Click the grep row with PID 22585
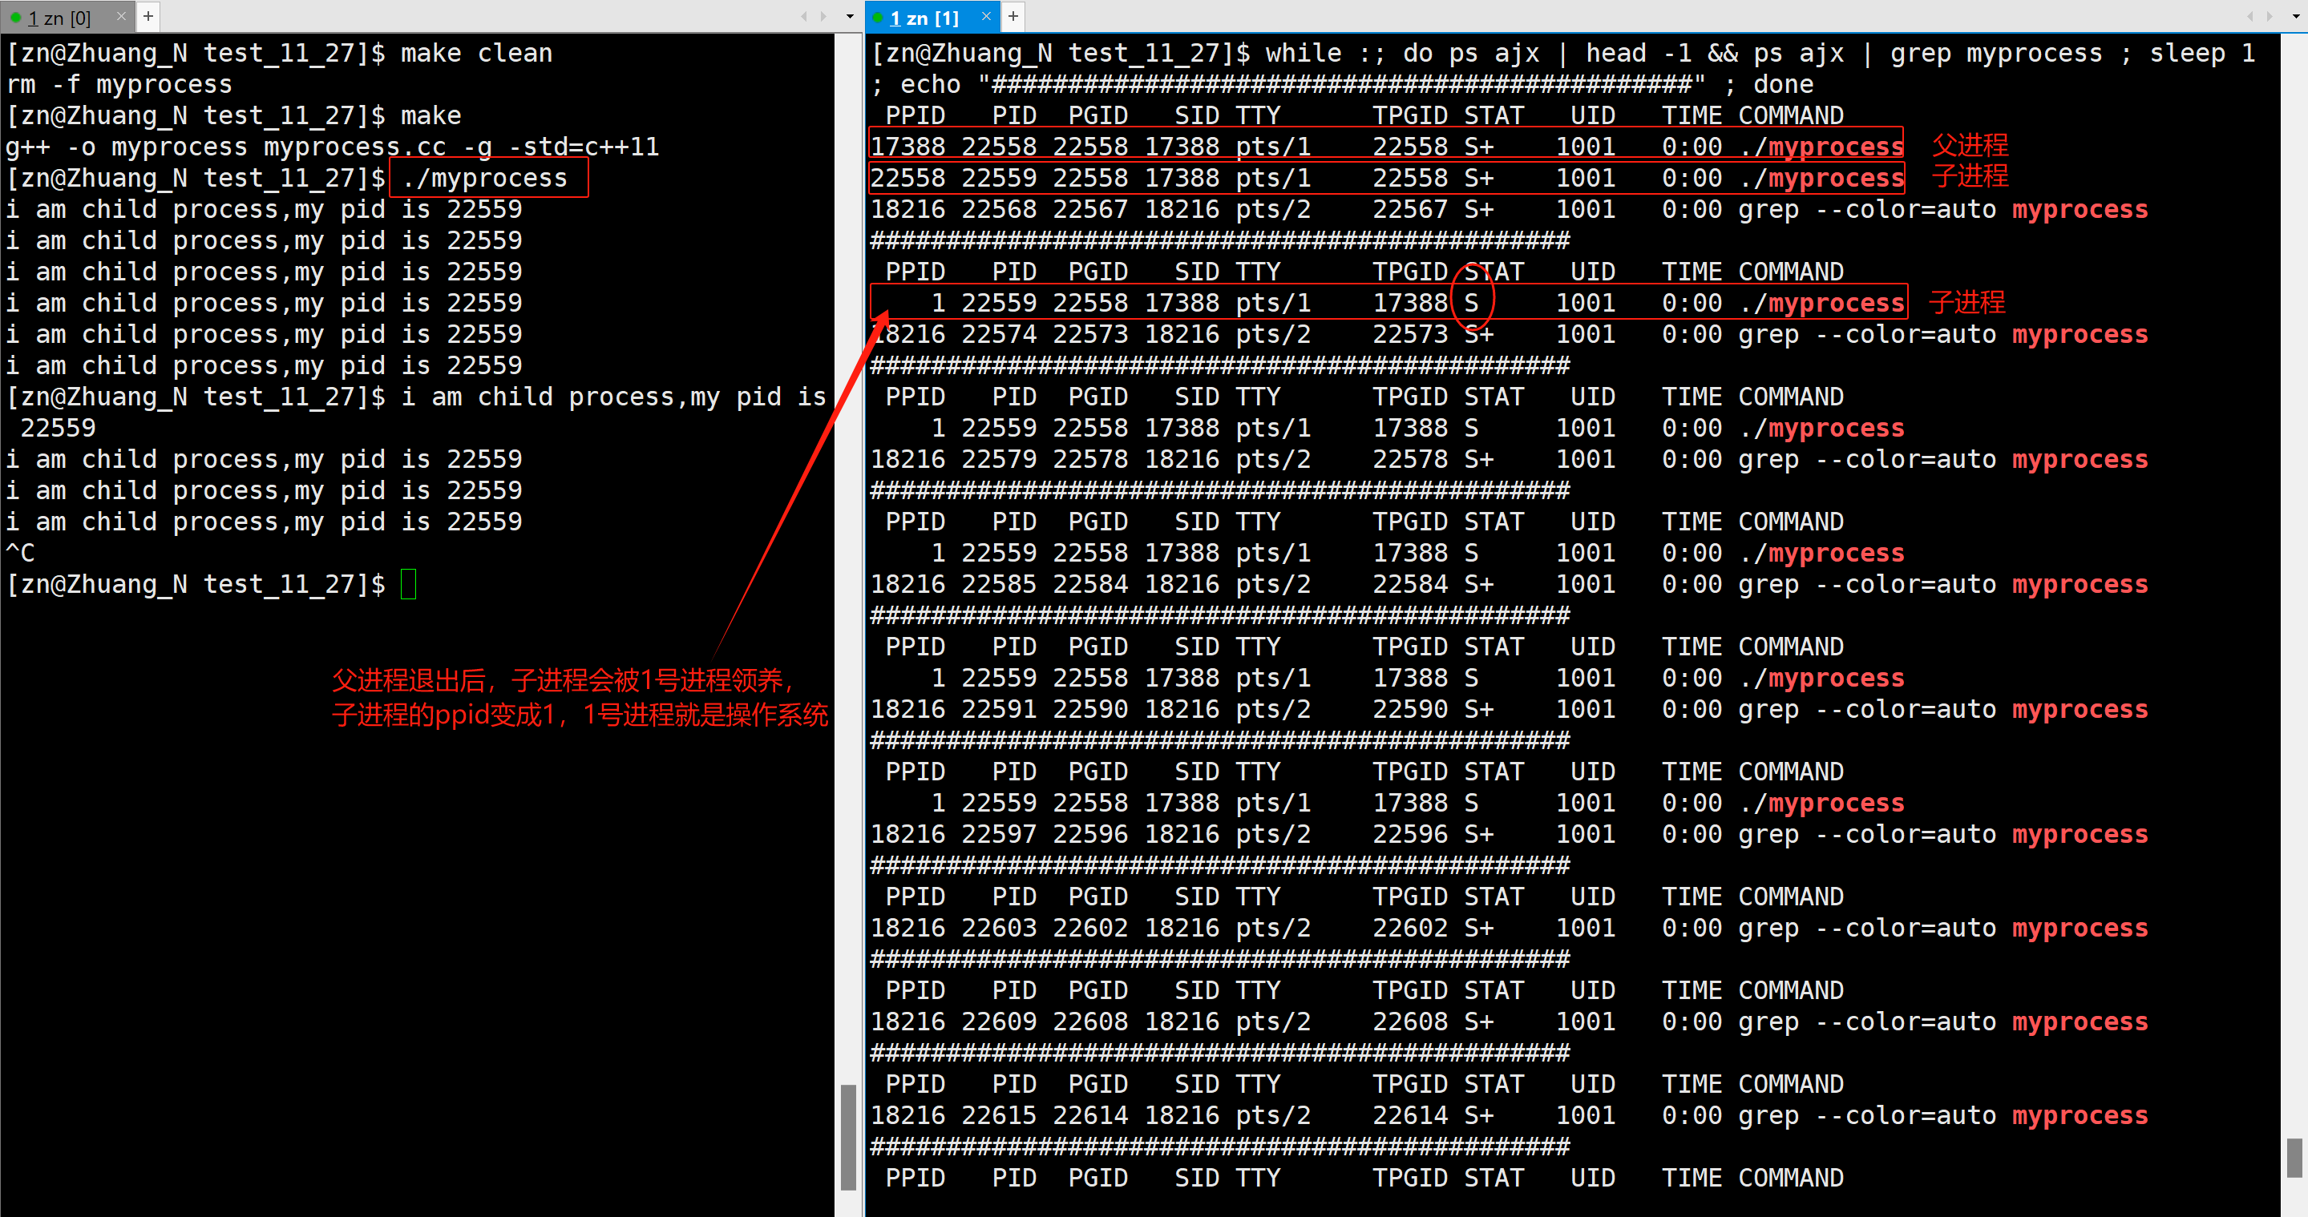The width and height of the screenshot is (2308, 1217). 1510,584
